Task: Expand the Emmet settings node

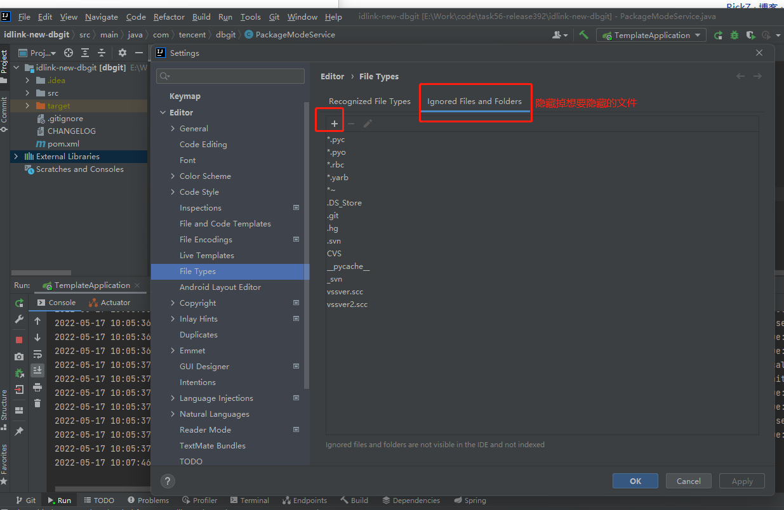Action: (x=173, y=351)
